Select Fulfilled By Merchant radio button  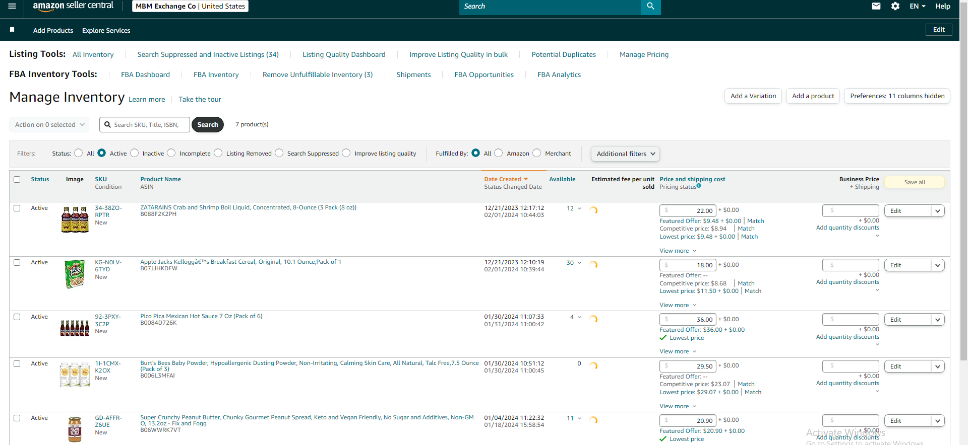coord(536,153)
